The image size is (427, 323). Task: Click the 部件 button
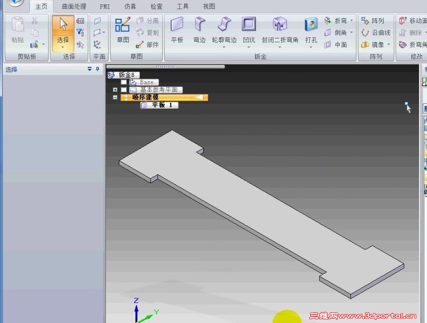[147, 44]
